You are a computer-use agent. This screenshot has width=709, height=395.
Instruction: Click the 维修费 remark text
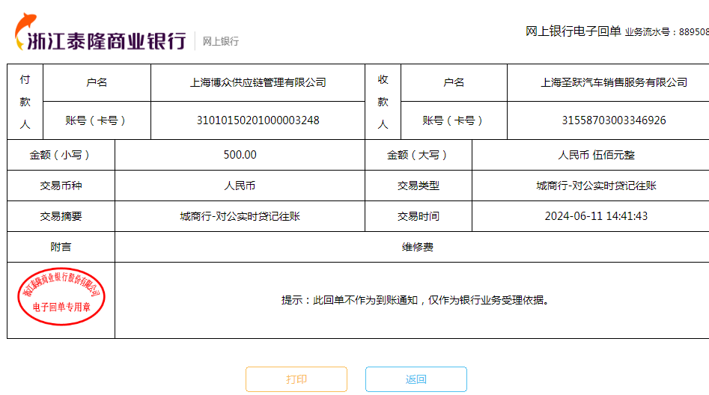(x=417, y=247)
